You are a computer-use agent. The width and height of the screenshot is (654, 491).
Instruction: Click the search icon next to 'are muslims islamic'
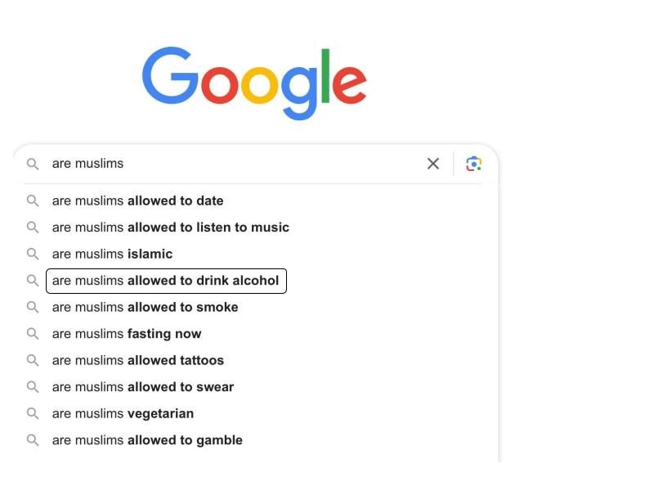point(33,254)
